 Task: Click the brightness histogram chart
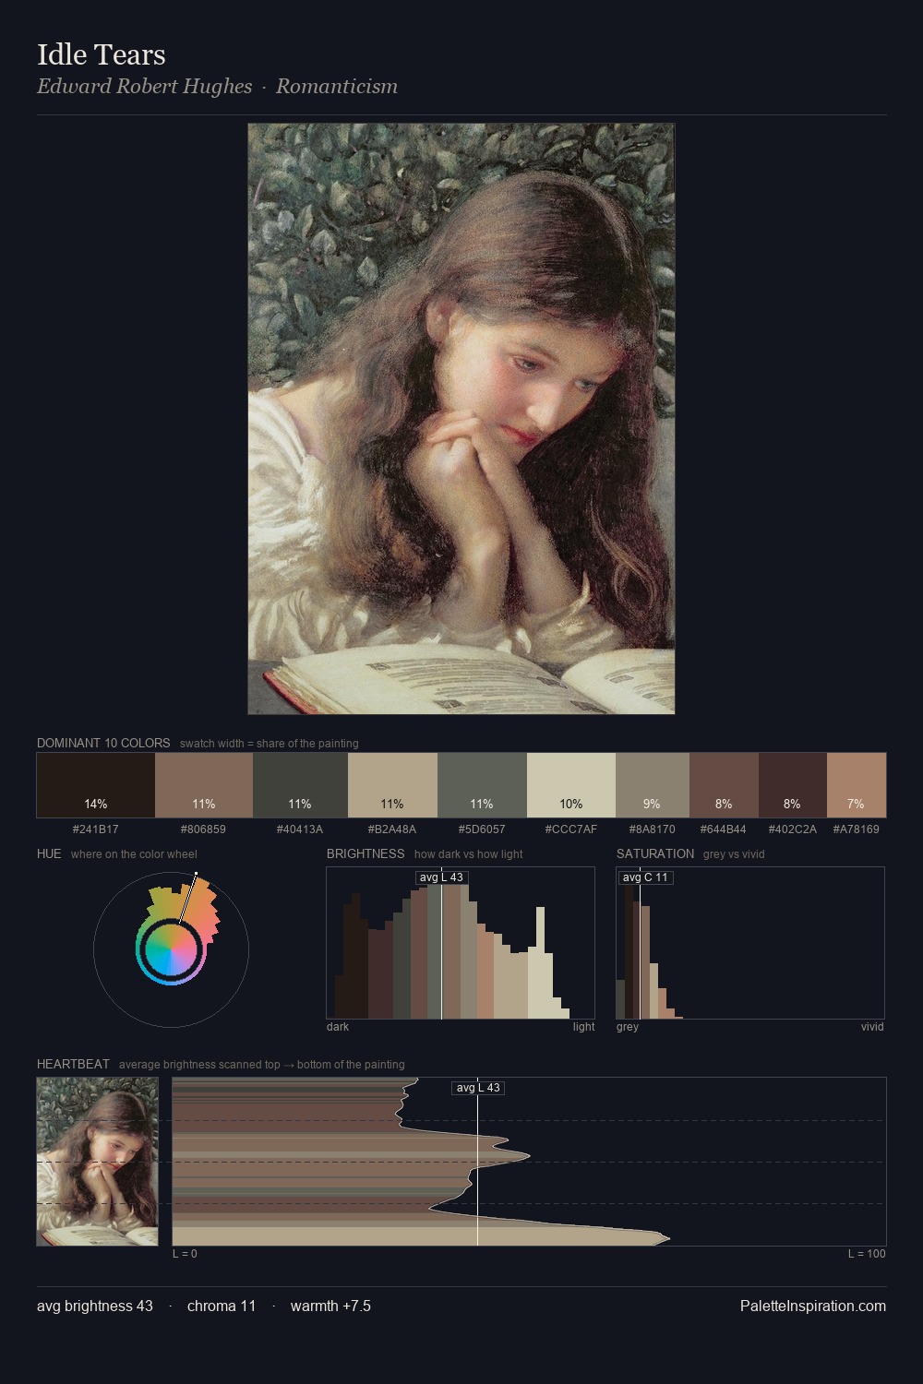[x=461, y=943]
